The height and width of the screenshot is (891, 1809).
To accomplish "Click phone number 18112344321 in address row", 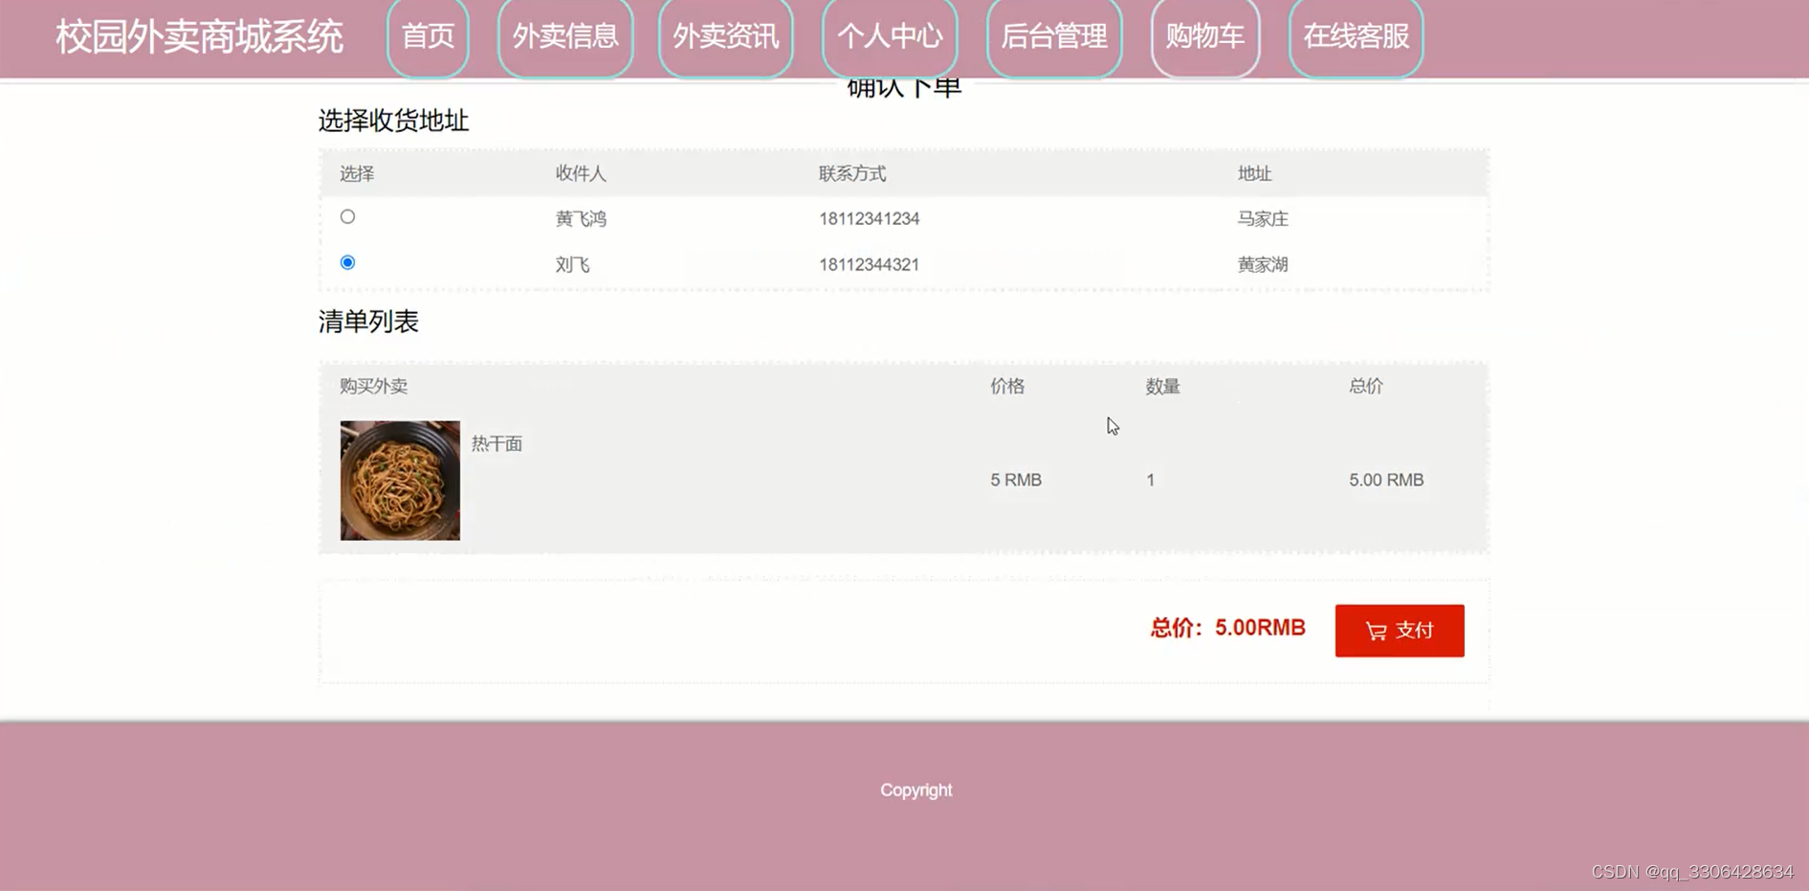I will 869,264.
